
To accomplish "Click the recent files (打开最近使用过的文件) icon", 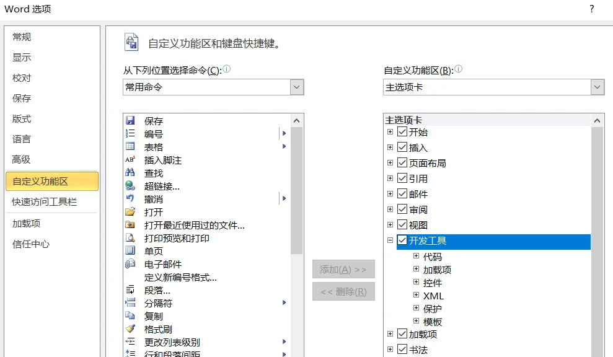I will (x=130, y=224).
